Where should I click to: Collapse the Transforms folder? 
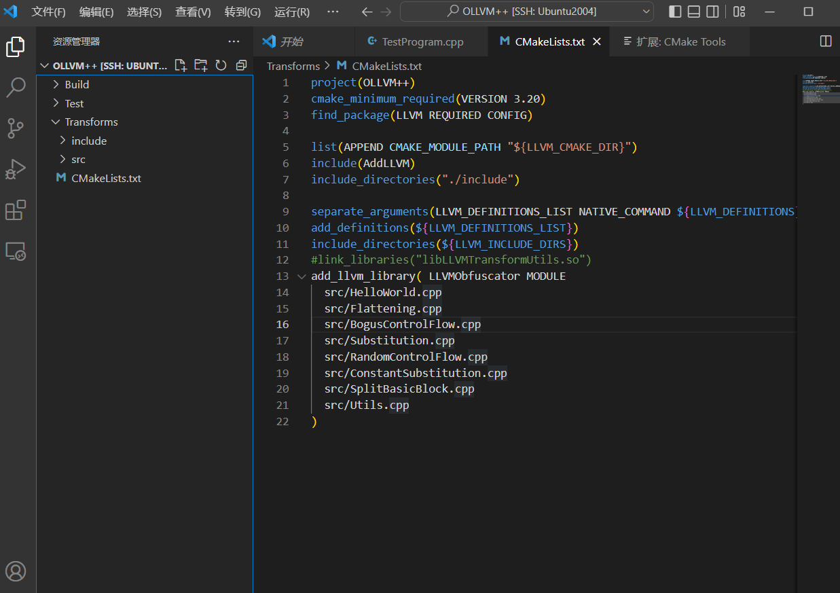coord(91,122)
